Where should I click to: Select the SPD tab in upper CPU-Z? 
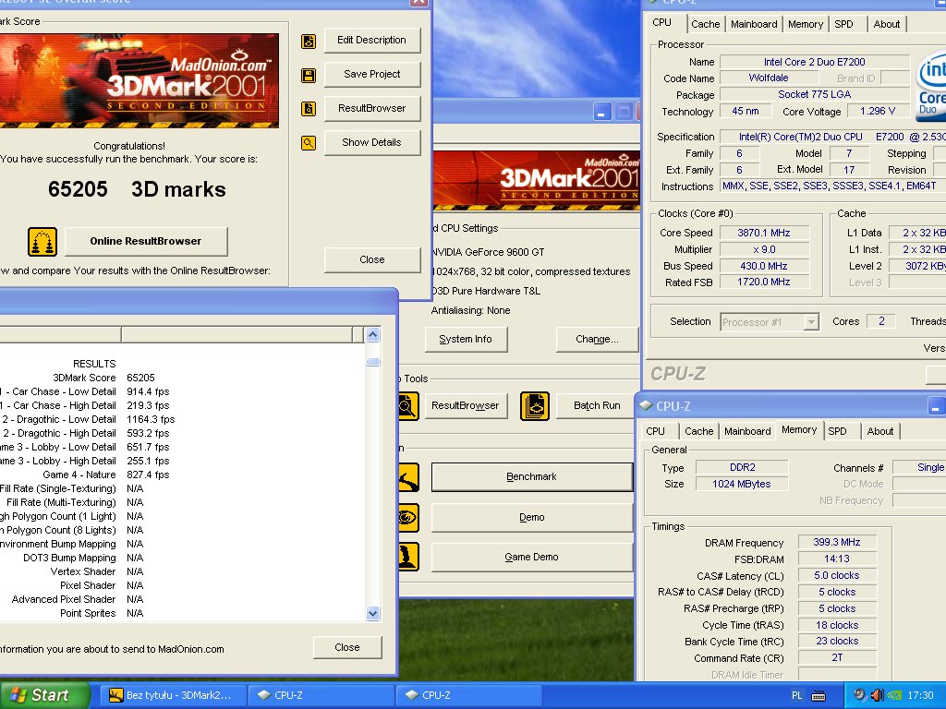click(x=844, y=24)
